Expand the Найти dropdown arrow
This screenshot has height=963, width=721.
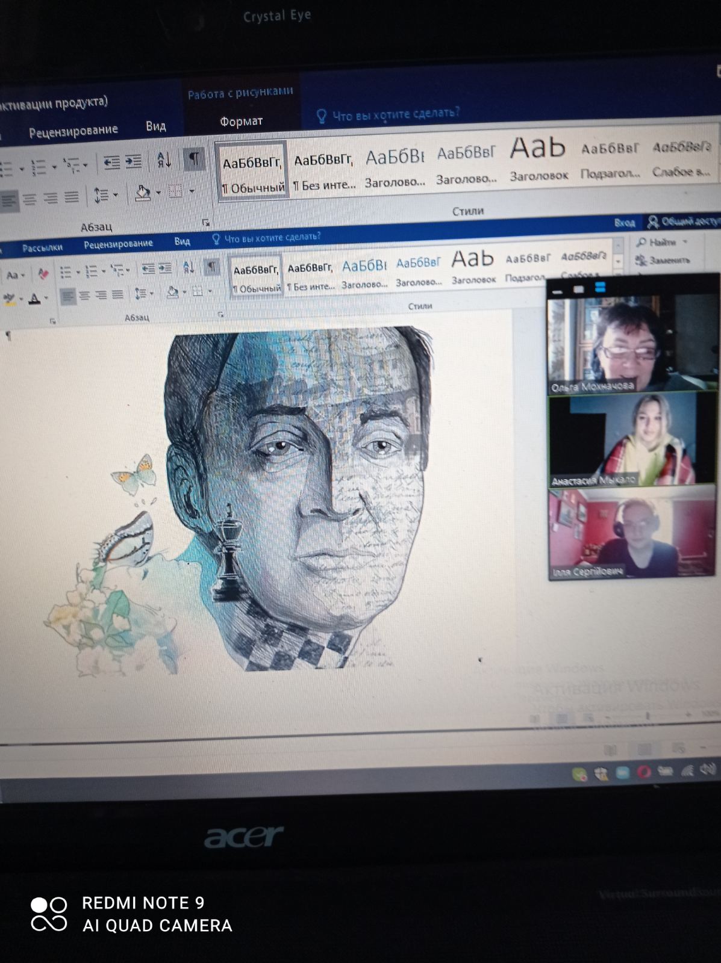(685, 242)
